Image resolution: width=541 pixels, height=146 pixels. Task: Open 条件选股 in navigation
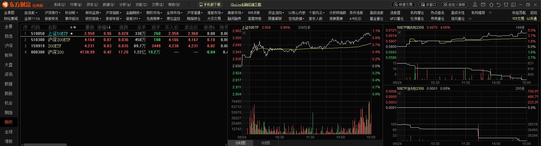pyautogui.click(x=356, y=13)
